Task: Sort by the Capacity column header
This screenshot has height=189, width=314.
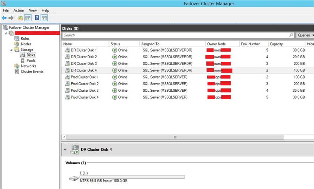Action: tap(286, 44)
